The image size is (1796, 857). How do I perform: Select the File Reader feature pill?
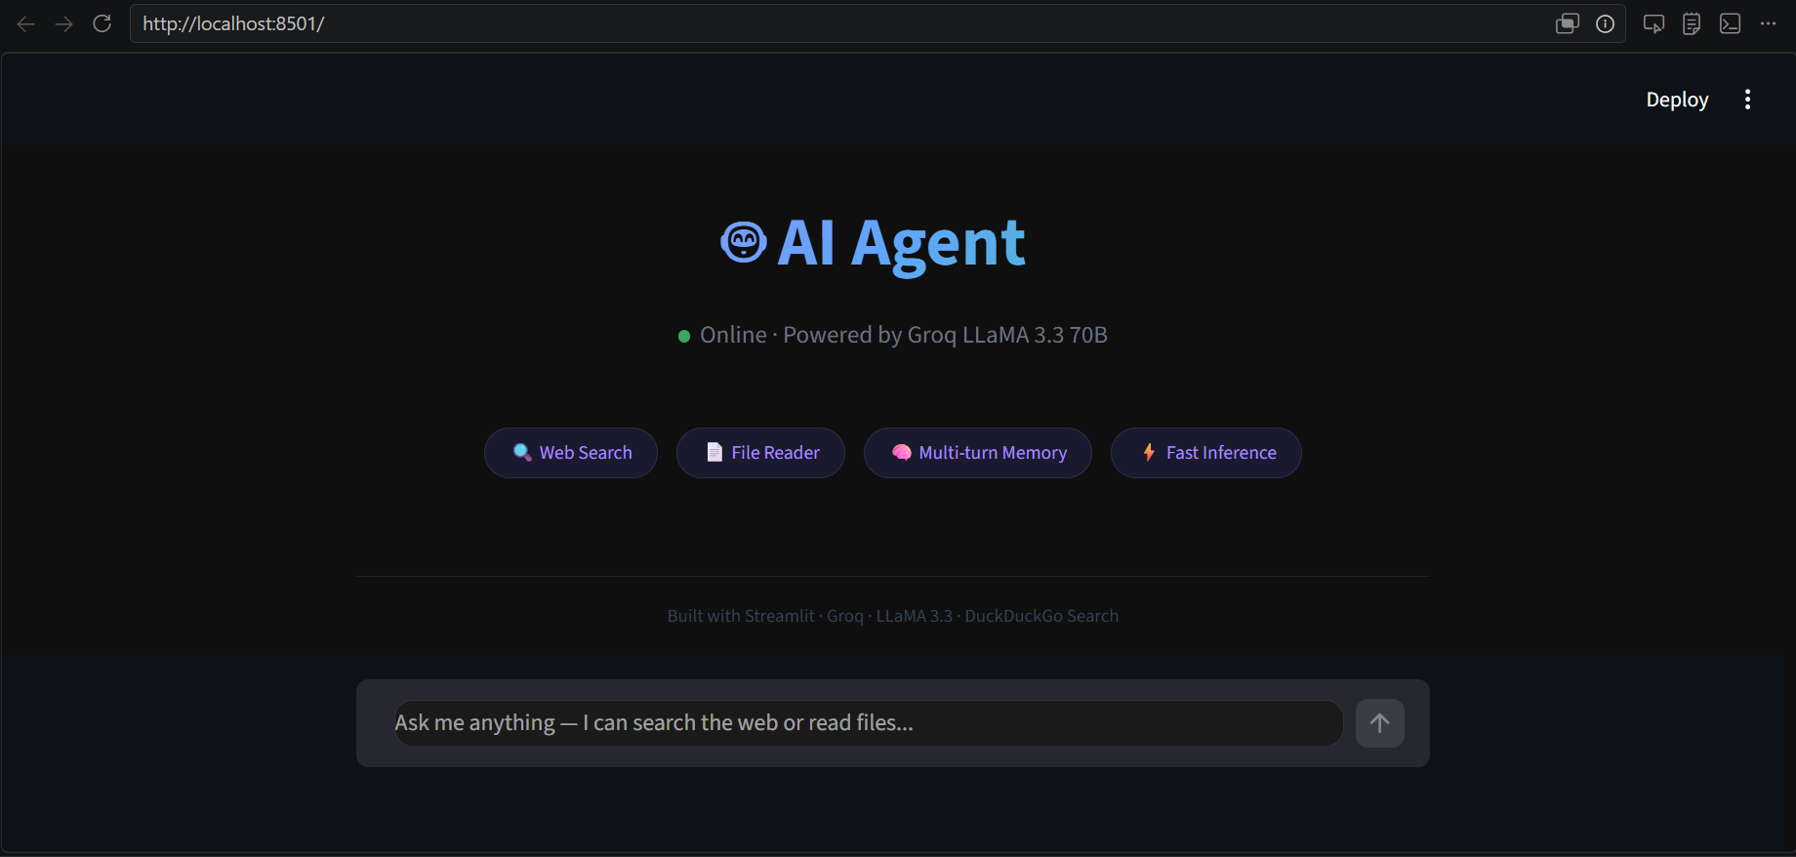(x=760, y=453)
